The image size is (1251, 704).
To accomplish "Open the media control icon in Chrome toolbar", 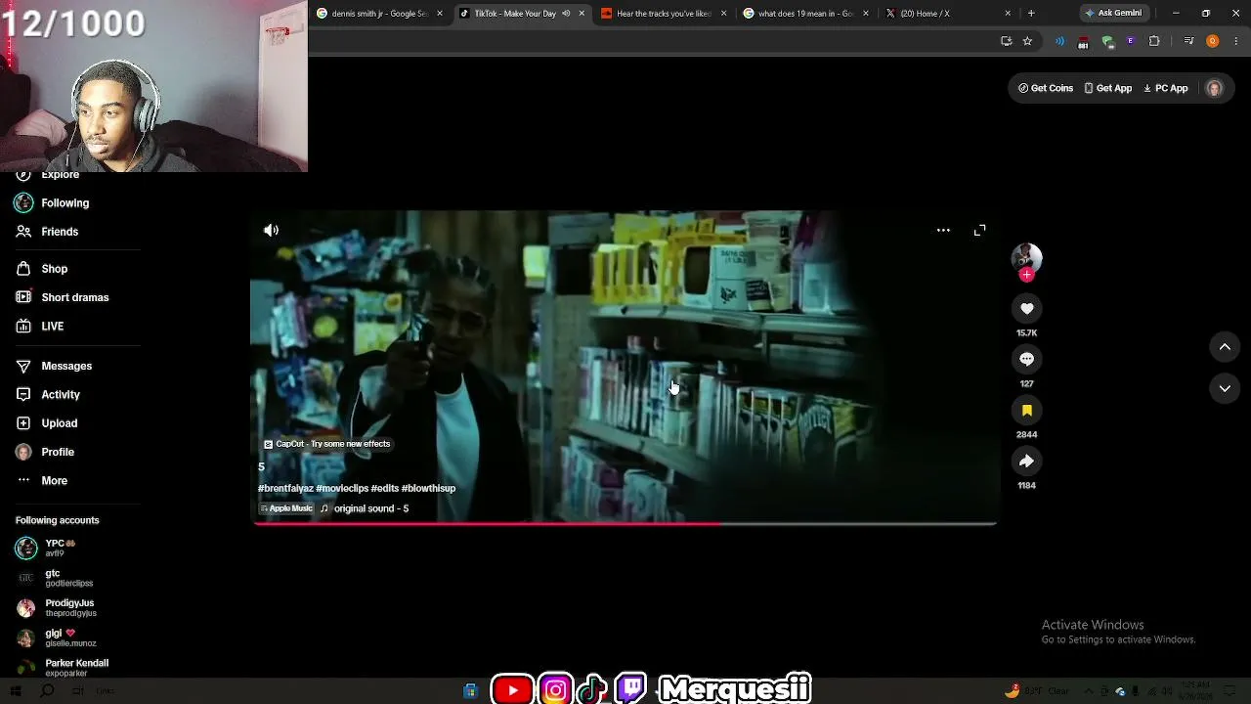I will pyautogui.click(x=1188, y=41).
